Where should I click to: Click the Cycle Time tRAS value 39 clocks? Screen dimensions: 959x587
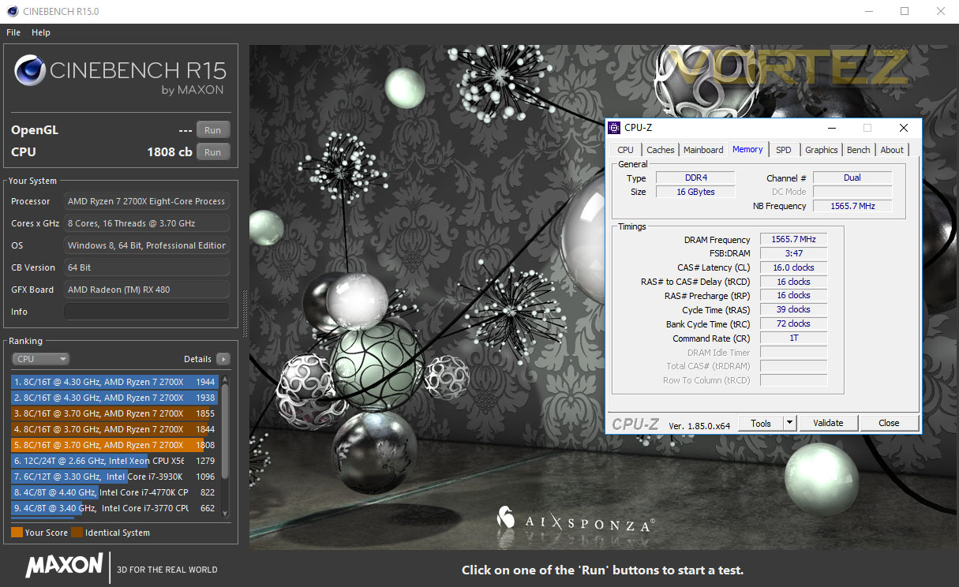793,309
